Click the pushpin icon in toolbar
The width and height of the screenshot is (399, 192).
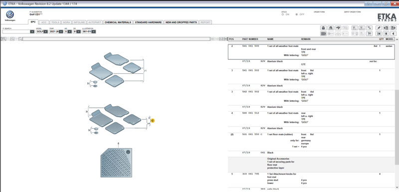379,28
